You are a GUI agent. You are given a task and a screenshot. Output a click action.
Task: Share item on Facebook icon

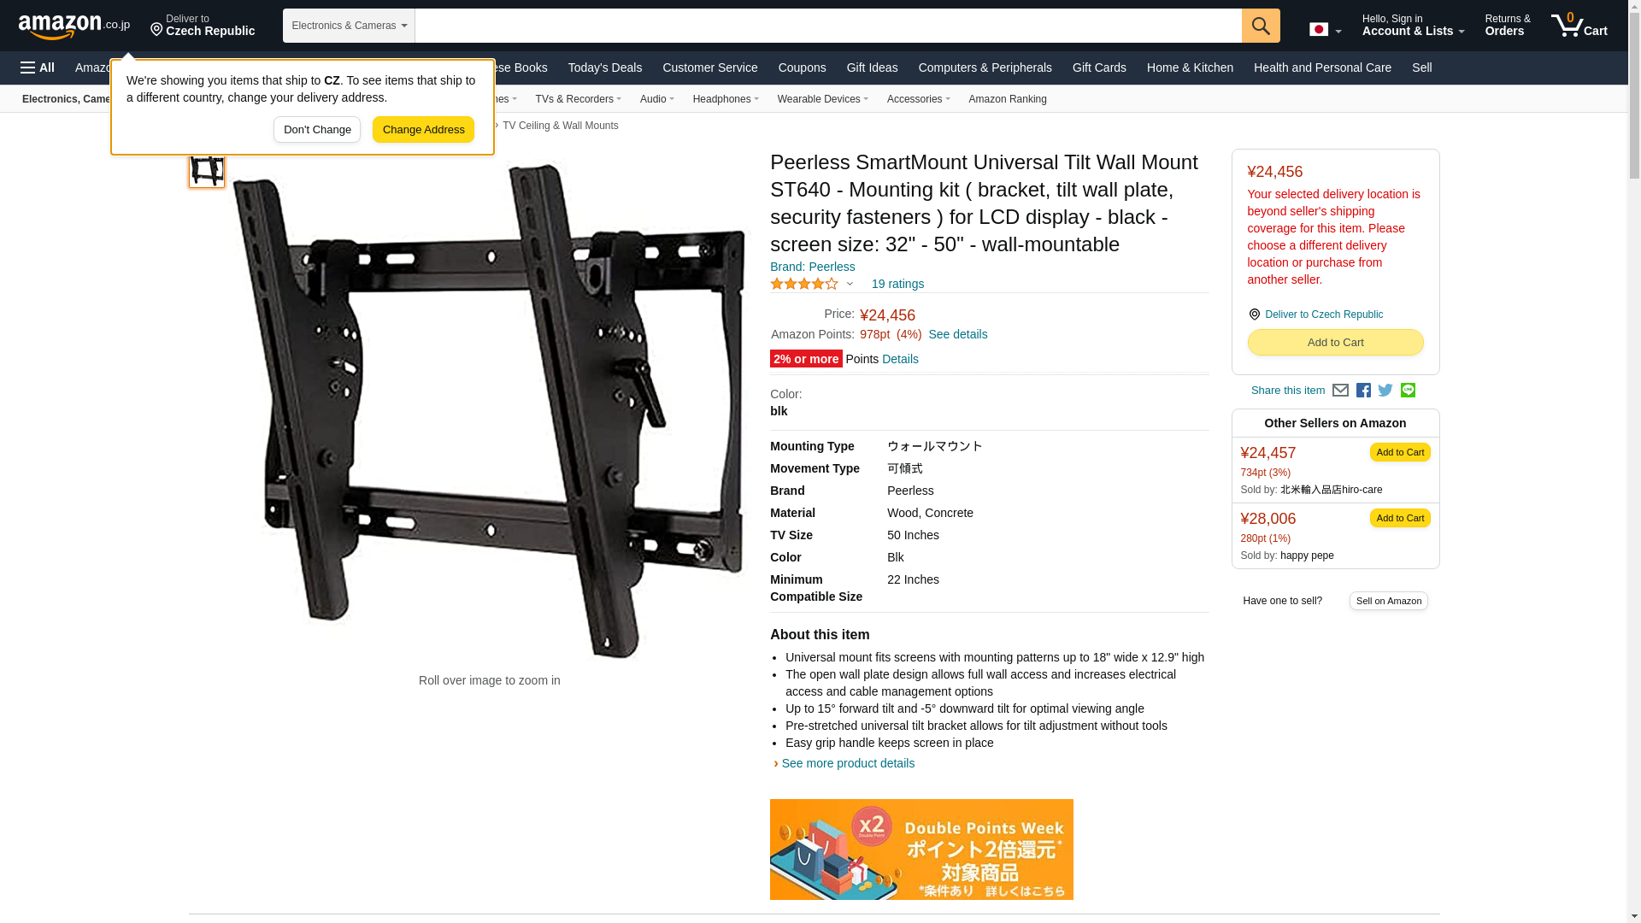click(x=1363, y=391)
